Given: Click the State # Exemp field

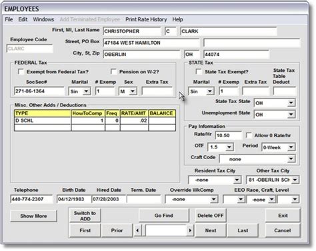Looking at the screenshot, I should coord(229,91).
